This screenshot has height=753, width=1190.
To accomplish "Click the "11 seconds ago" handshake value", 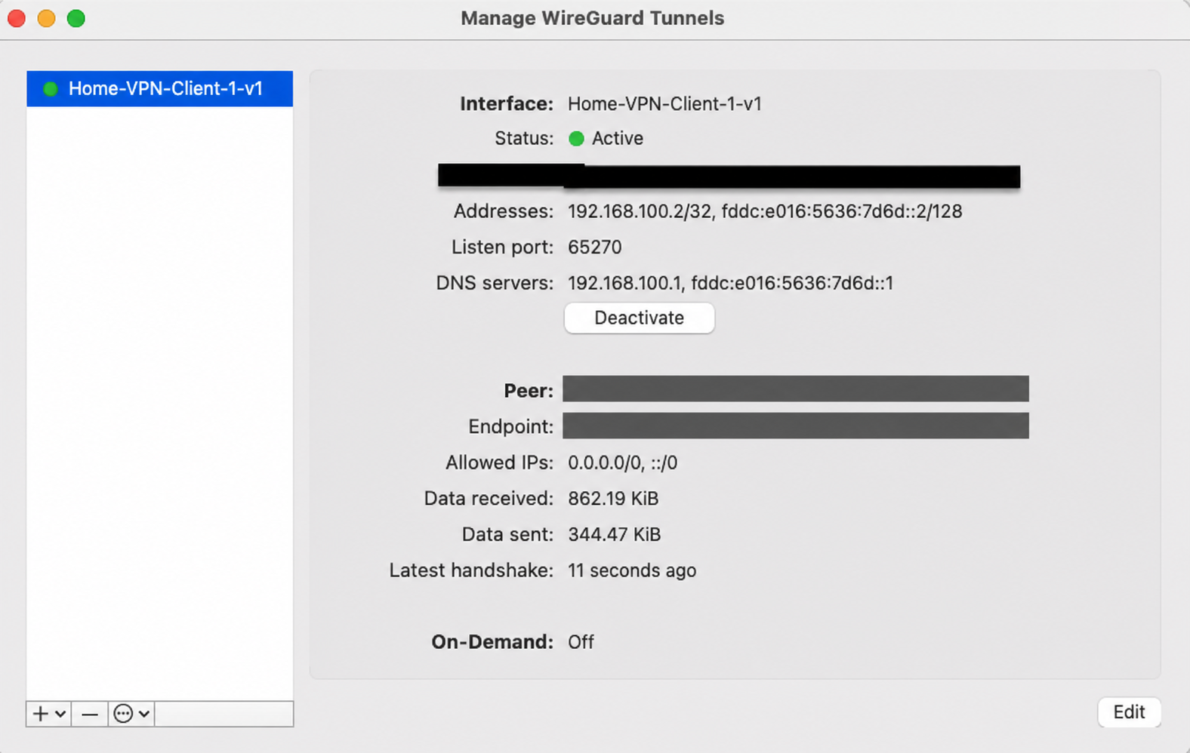I will 632,570.
